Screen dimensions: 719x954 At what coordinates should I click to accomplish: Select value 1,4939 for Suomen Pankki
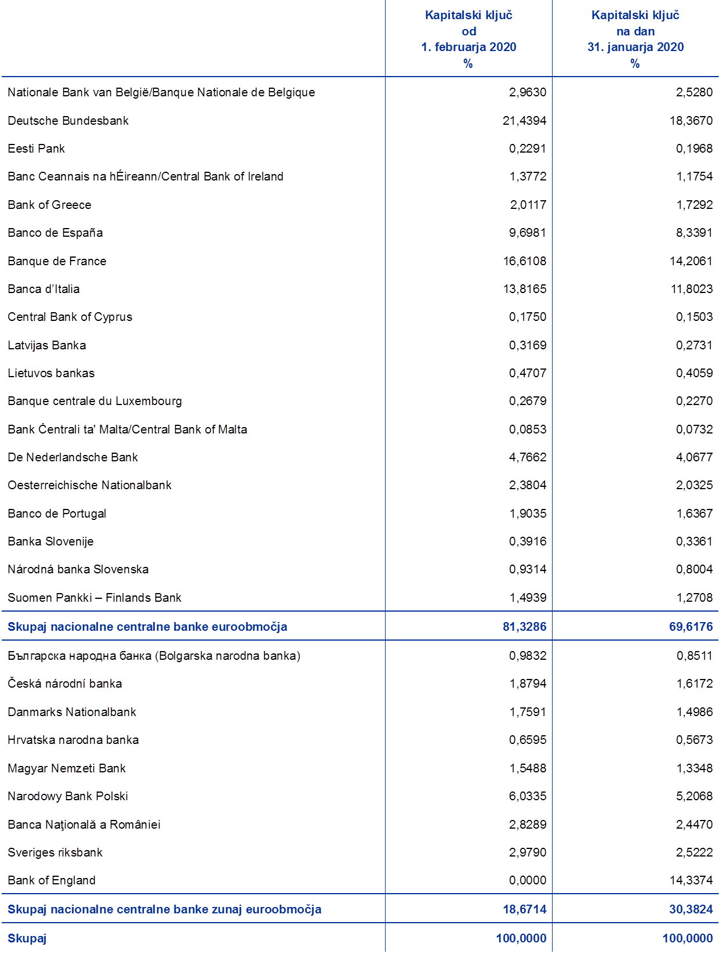(528, 598)
